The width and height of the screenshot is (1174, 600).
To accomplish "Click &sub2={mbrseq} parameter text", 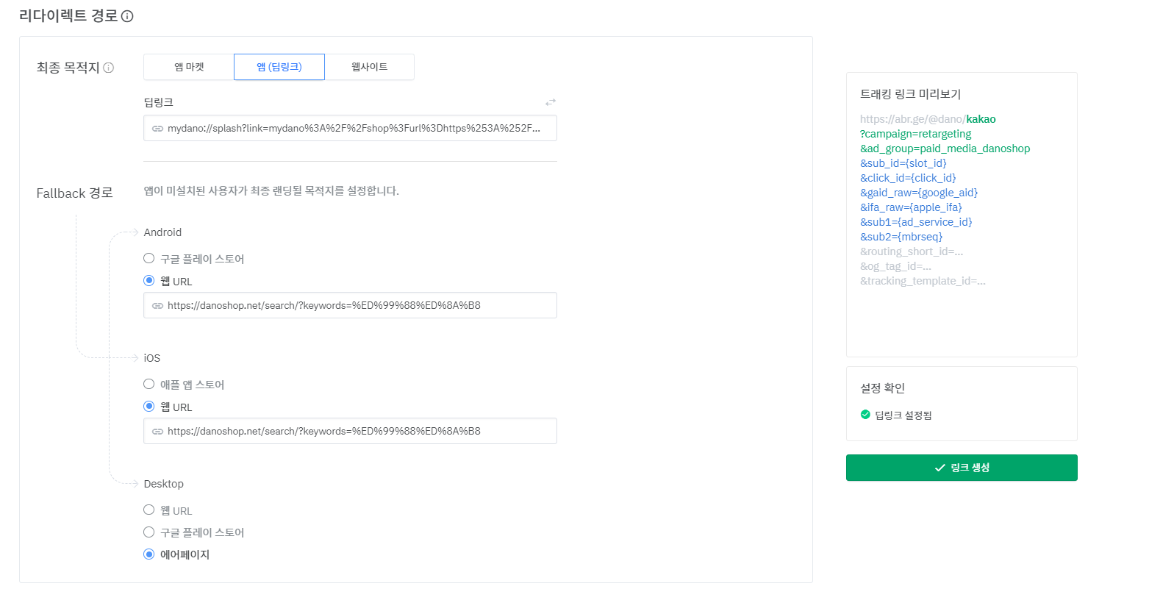I will click(901, 237).
